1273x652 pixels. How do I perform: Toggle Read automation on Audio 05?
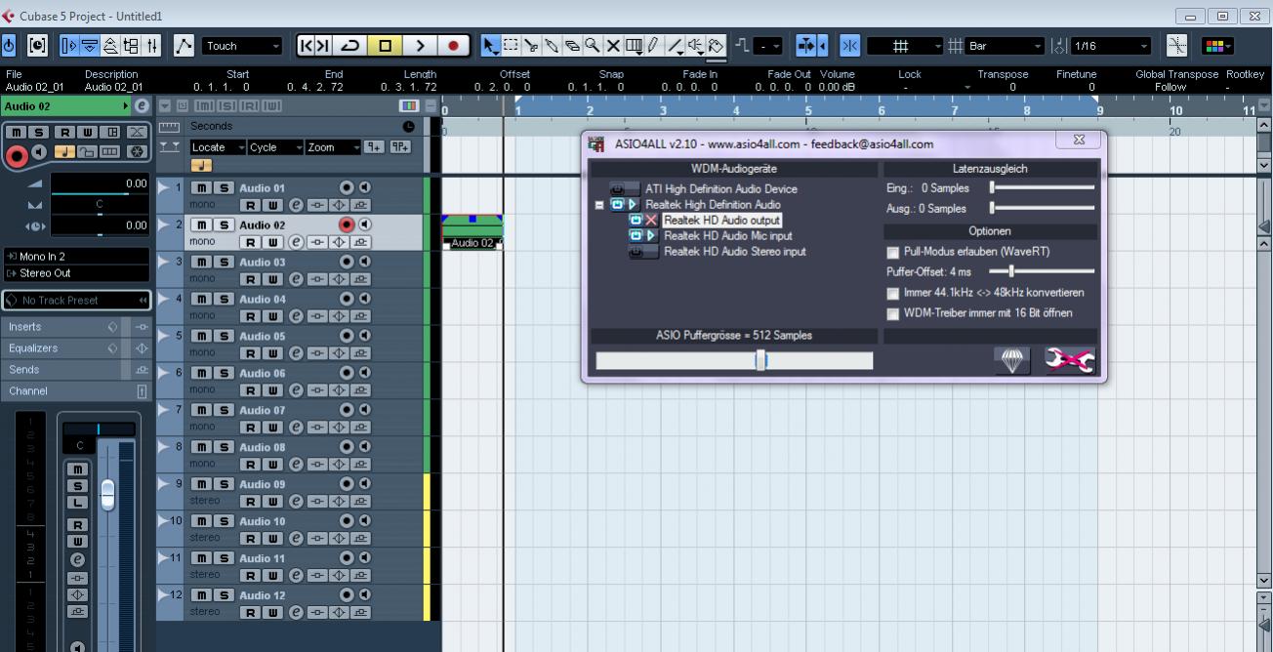250,353
